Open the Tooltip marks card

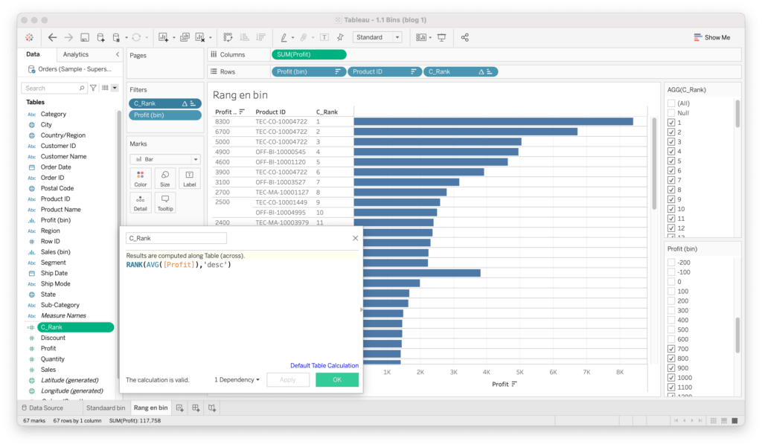point(164,202)
